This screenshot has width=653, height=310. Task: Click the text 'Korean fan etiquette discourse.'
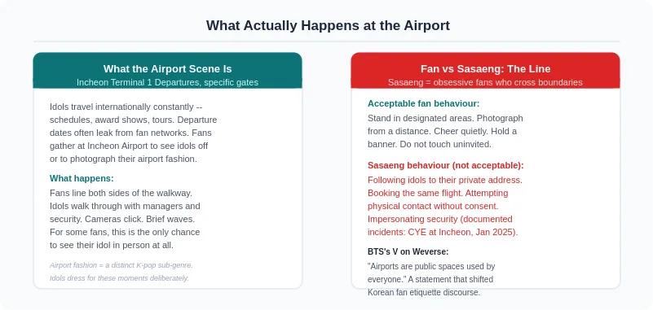click(424, 293)
